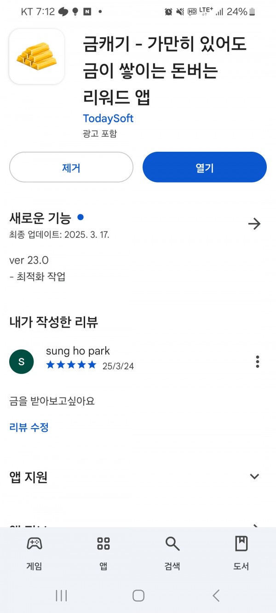Tap the sung ho park avatar
The height and width of the screenshot is (613, 276).
(22, 361)
